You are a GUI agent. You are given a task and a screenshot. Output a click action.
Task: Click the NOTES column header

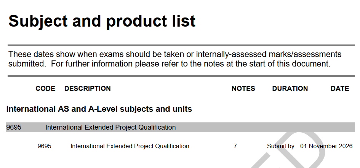(243, 89)
